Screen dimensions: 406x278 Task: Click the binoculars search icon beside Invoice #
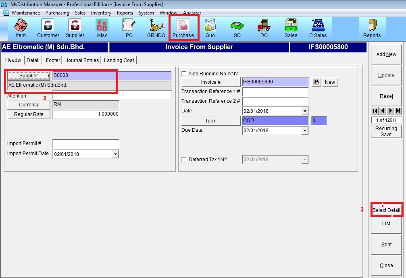316,82
